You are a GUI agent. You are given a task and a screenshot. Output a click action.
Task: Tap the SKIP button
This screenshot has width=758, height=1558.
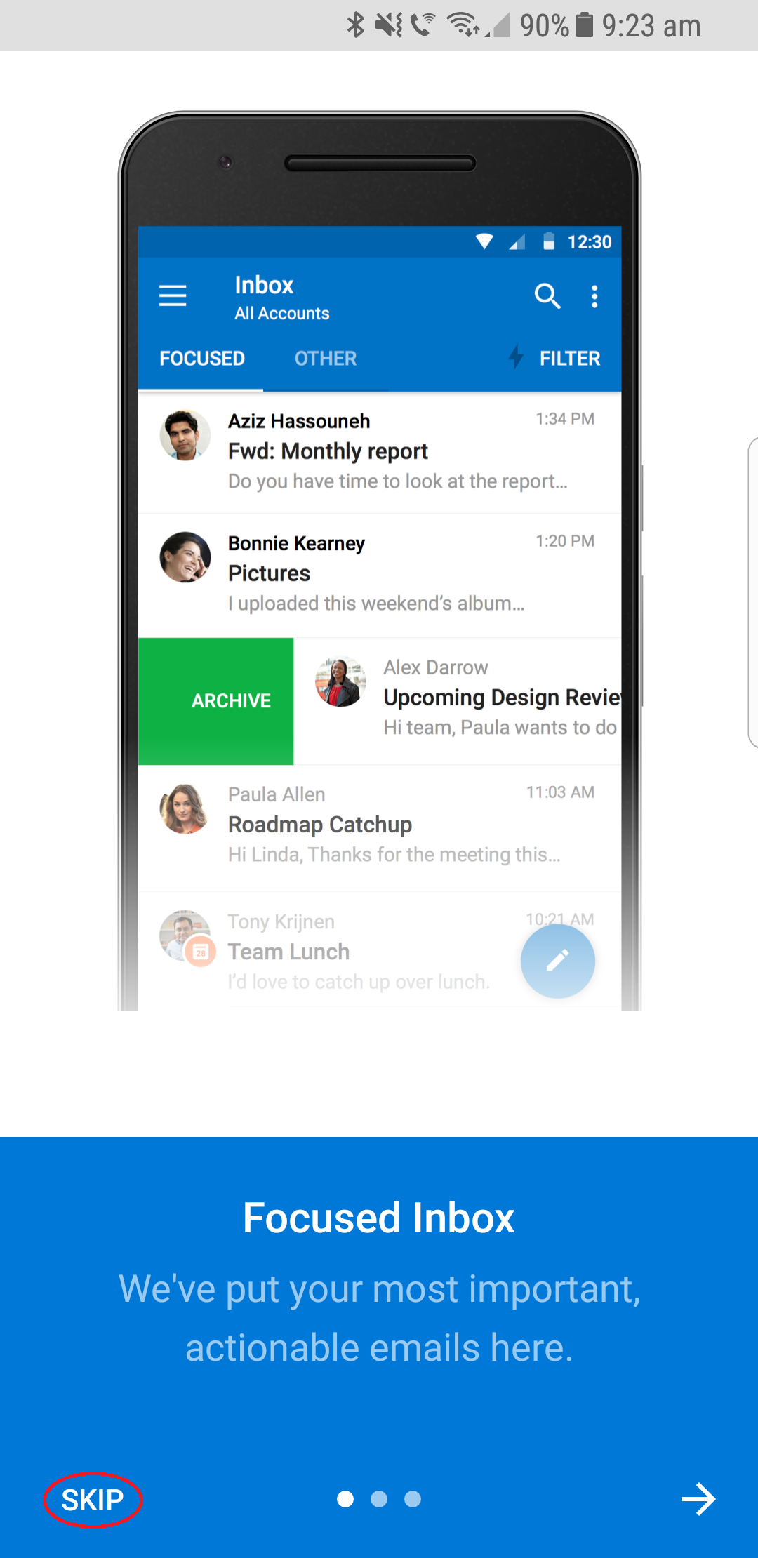point(93,1500)
